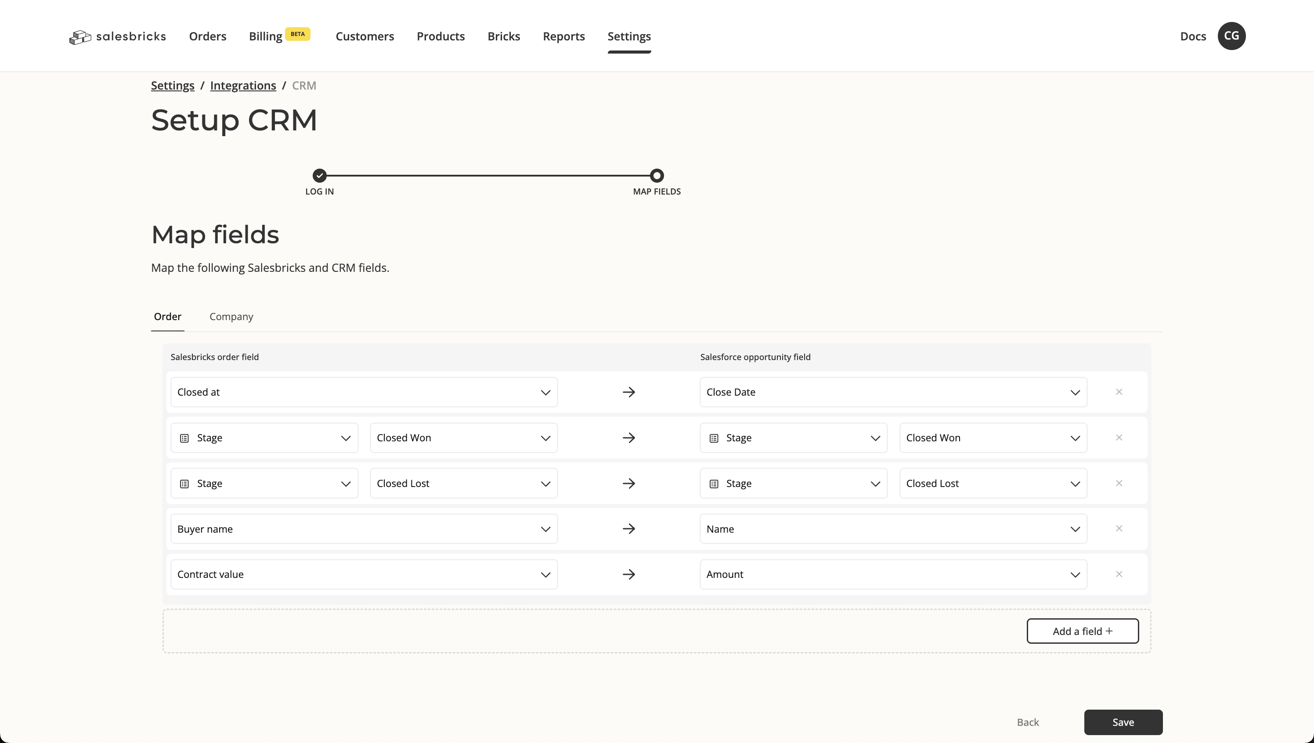Click the Add a field button

tap(1082, 631)
